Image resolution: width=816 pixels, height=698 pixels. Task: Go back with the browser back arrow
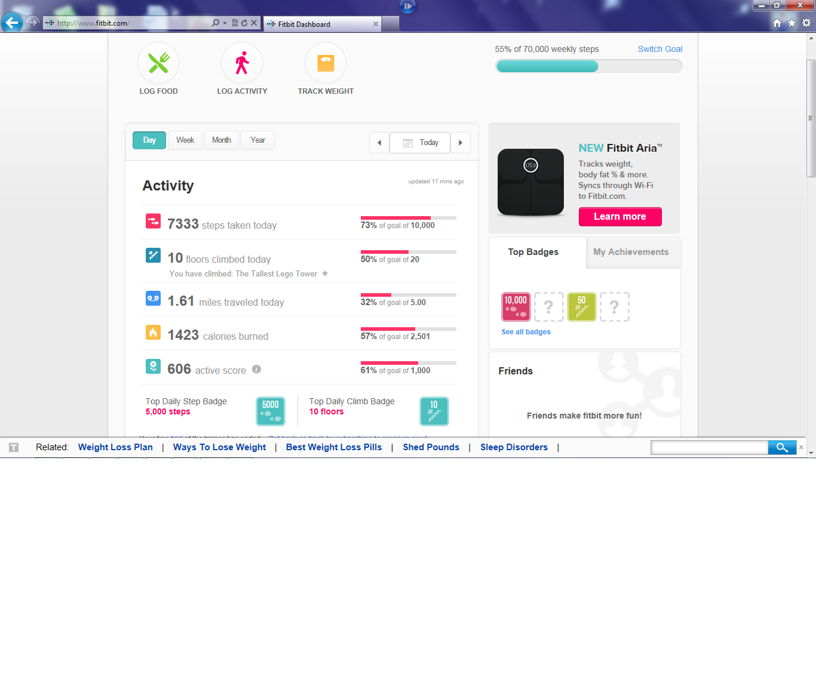[12, 23]
